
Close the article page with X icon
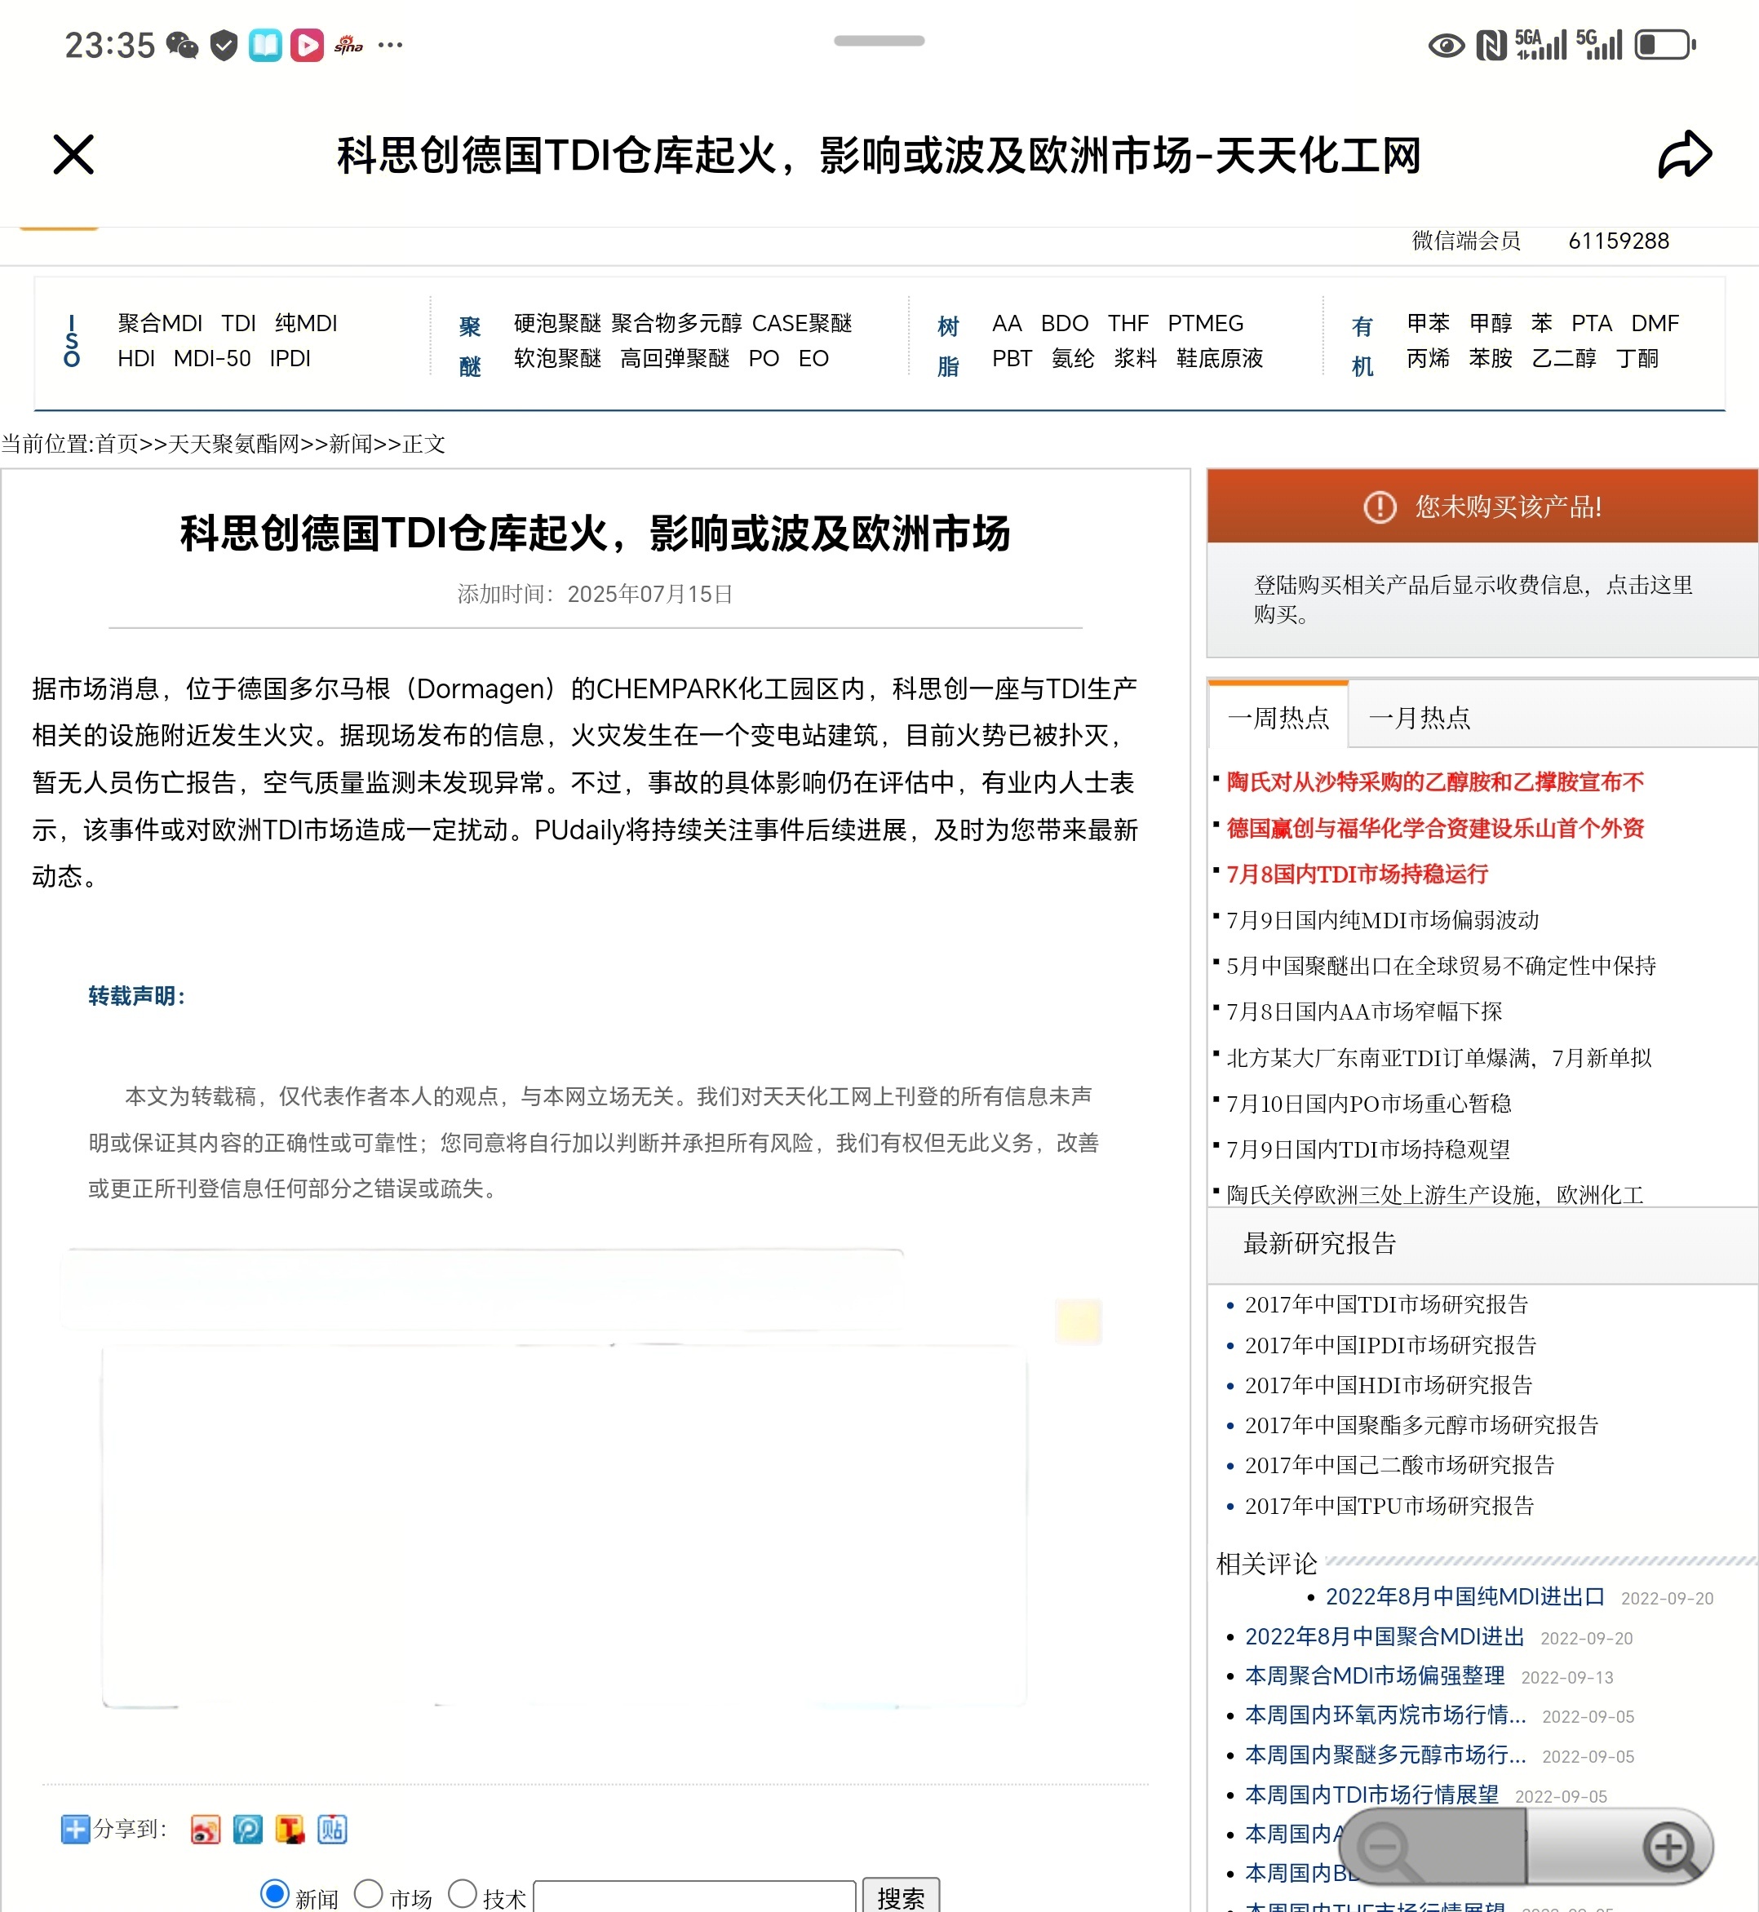pos(73,154)
